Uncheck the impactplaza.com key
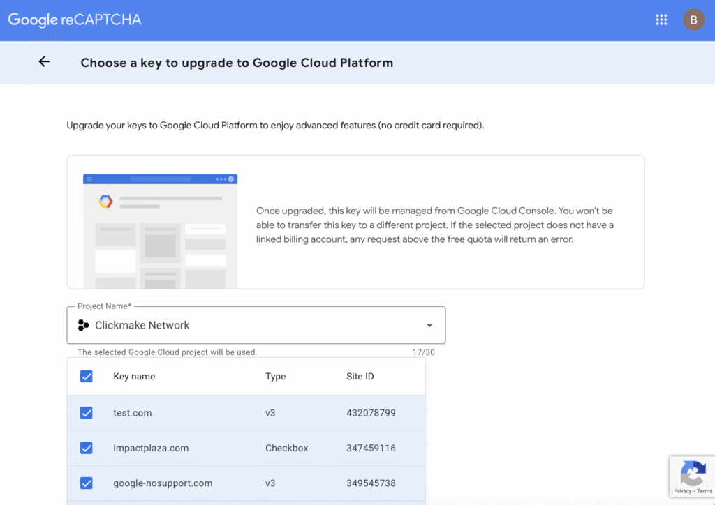The image size is (715, 505). 86,448
